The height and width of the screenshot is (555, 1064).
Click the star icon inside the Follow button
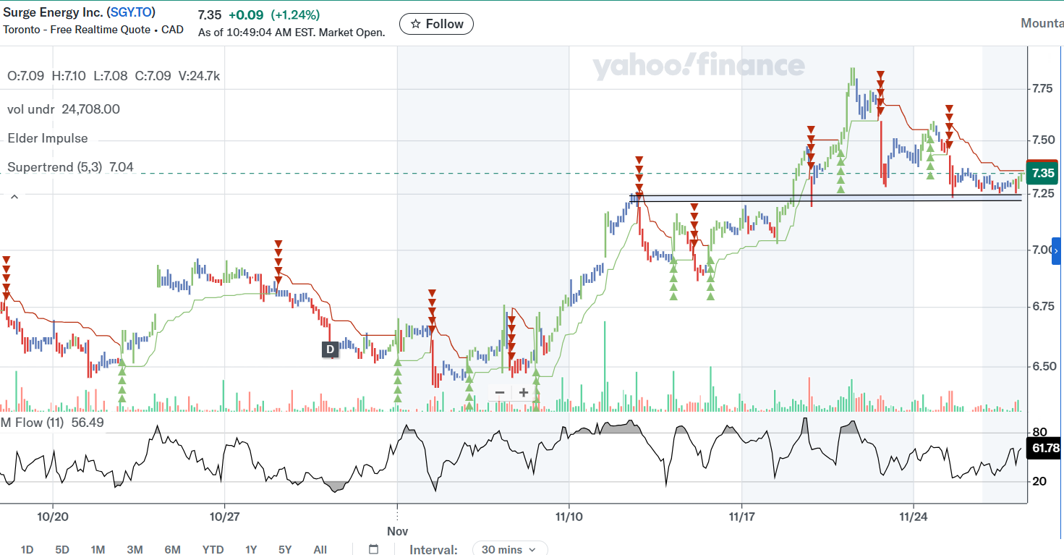(414, 23)
